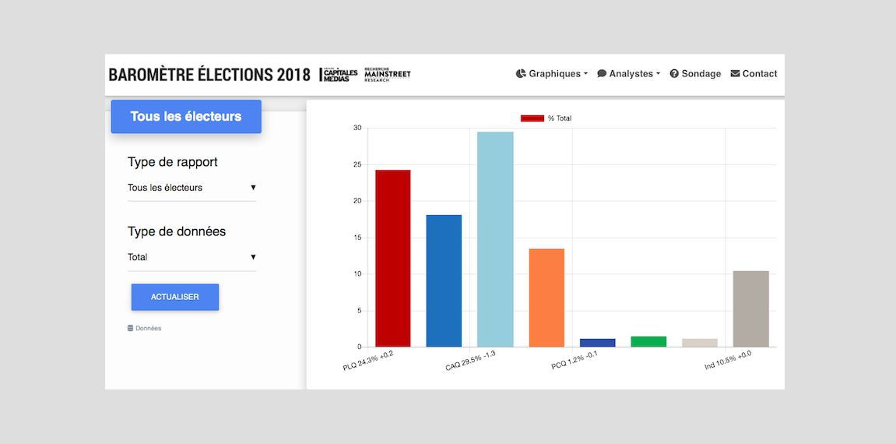This screenshot has height=444, width=896.
Task: Expand the Graphiques menu caret
Action: click(x=585, y=75)
